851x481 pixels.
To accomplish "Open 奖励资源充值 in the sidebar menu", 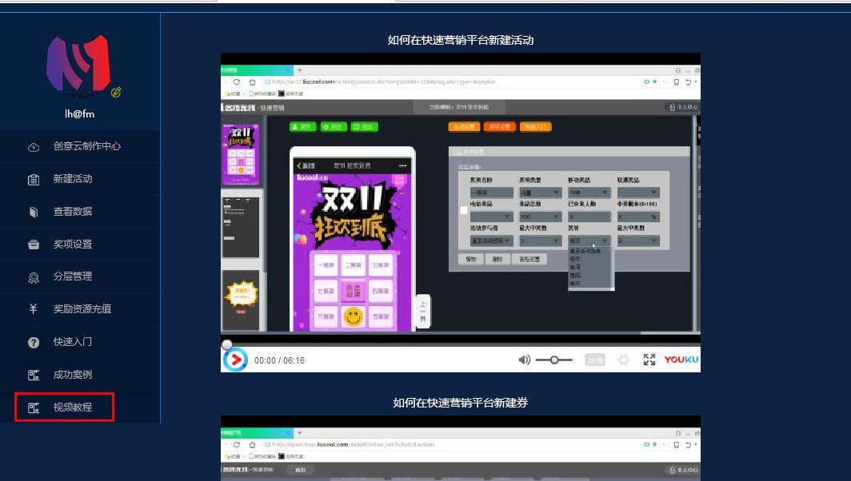I will [82, 309].
